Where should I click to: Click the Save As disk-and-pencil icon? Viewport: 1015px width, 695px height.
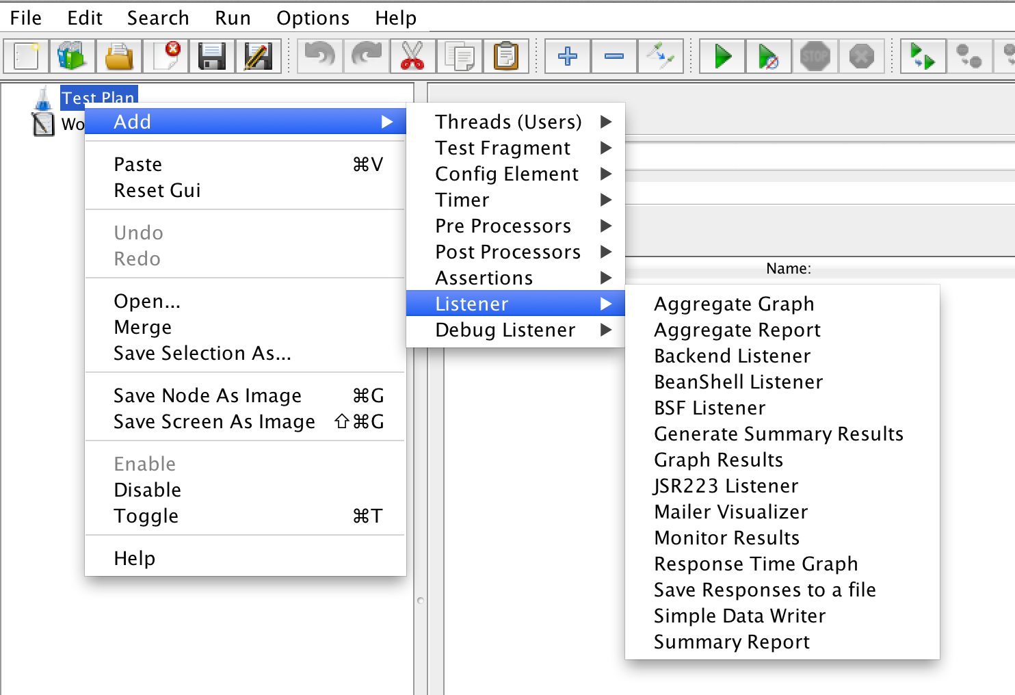[259, 56]
